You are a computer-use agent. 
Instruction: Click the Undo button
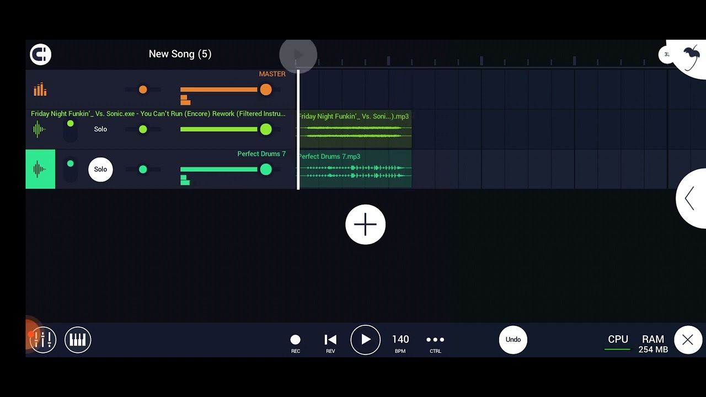click(x=513, y=340)
